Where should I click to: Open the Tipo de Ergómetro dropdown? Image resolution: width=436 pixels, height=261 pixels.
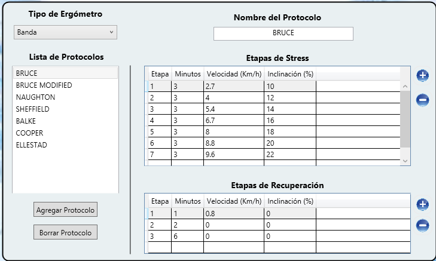[65, 32]
